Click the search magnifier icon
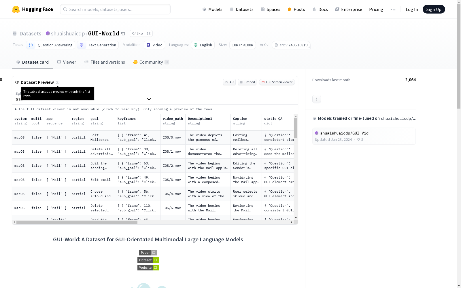 tap(65, 9)
